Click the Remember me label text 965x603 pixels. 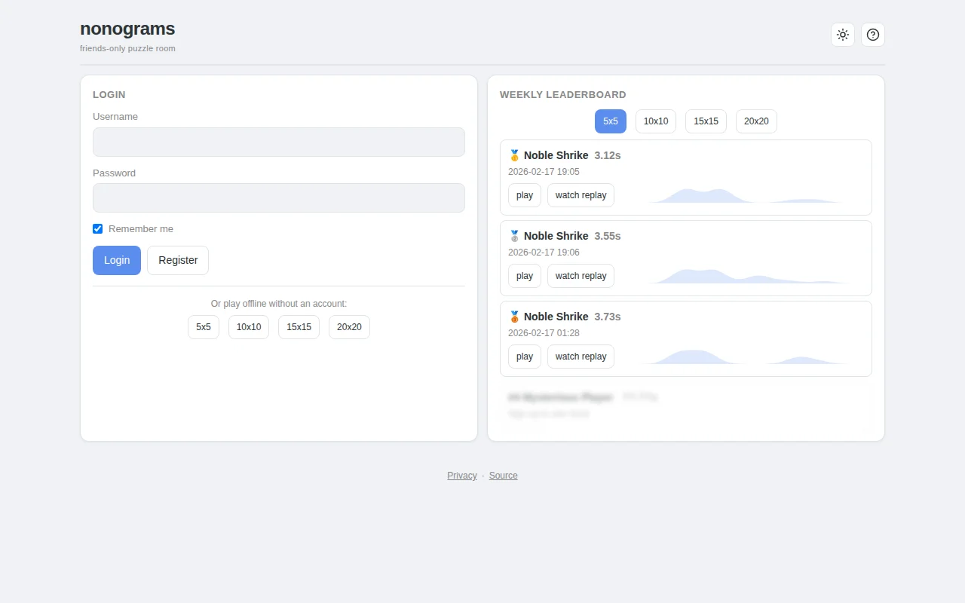coord(141,228)
